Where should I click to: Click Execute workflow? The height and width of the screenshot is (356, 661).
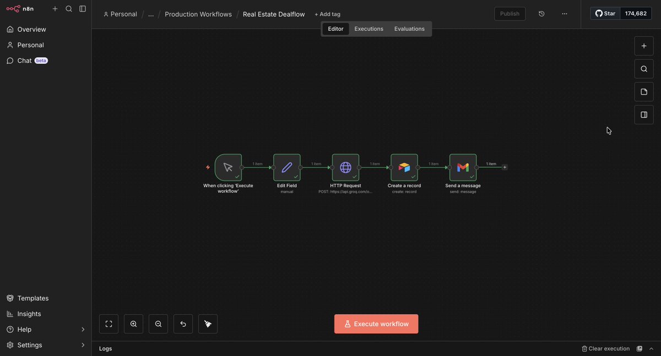point(376,324)
